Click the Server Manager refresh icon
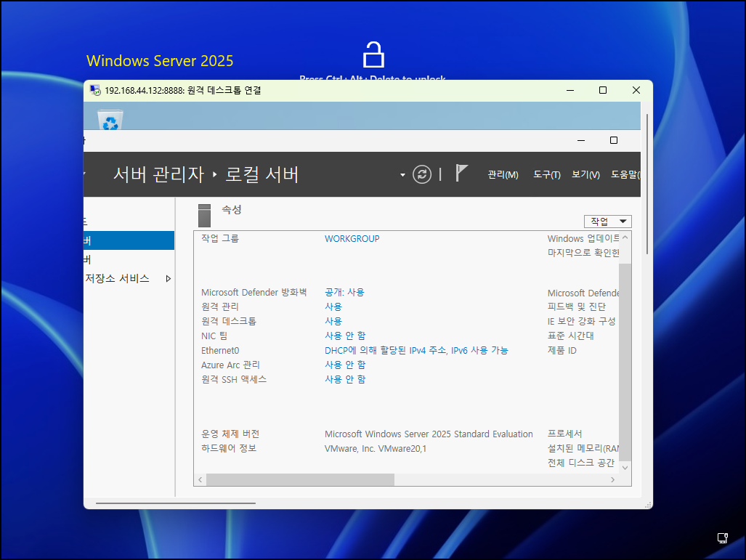 pyautogui.click(x=422, y=174)
